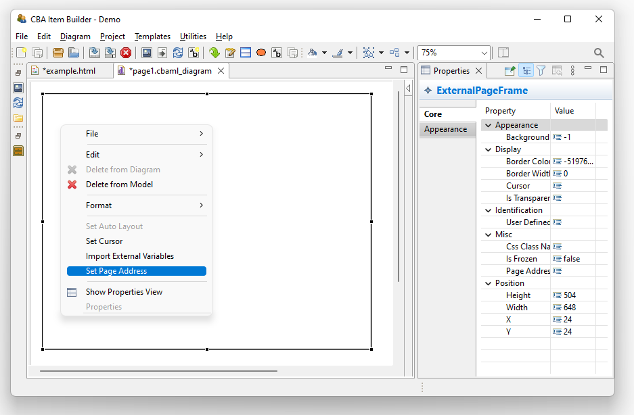This screenshot has width=634, height=415.
Task: Click the green down-arrow toolbar icon
Action: click(214, 53)
